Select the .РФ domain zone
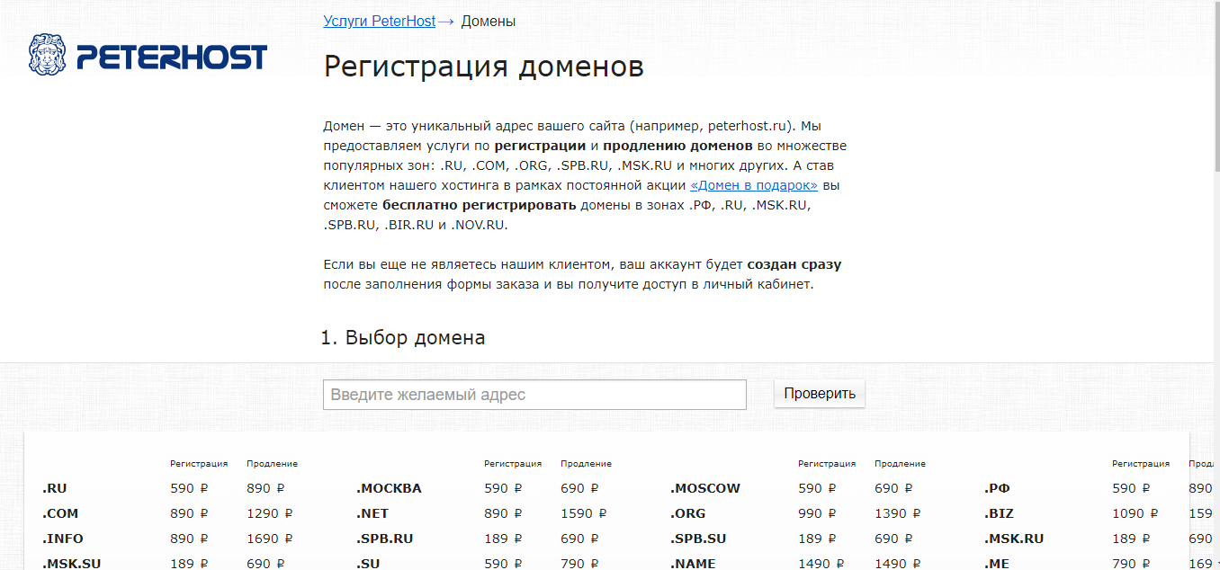The height and width of the screenshot is (570, 1220). coord(997,488)
